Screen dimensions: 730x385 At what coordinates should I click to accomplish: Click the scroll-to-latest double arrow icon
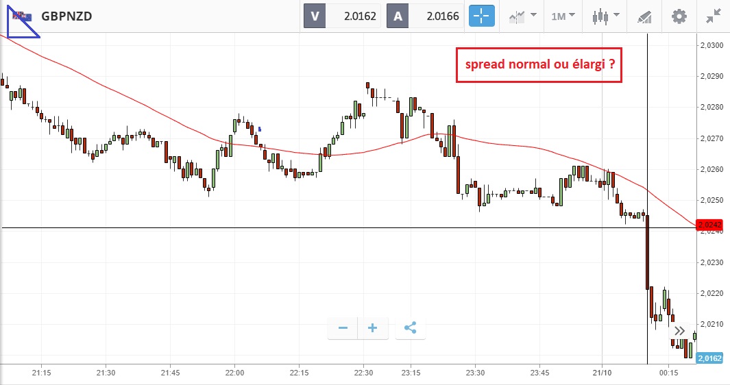(x=679, y=331)
